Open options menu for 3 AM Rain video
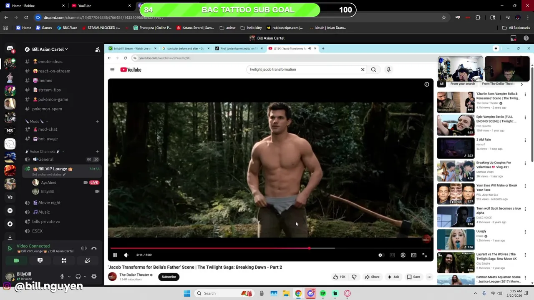The height and width of the screenshot is (300, 534). click(525, 140)
